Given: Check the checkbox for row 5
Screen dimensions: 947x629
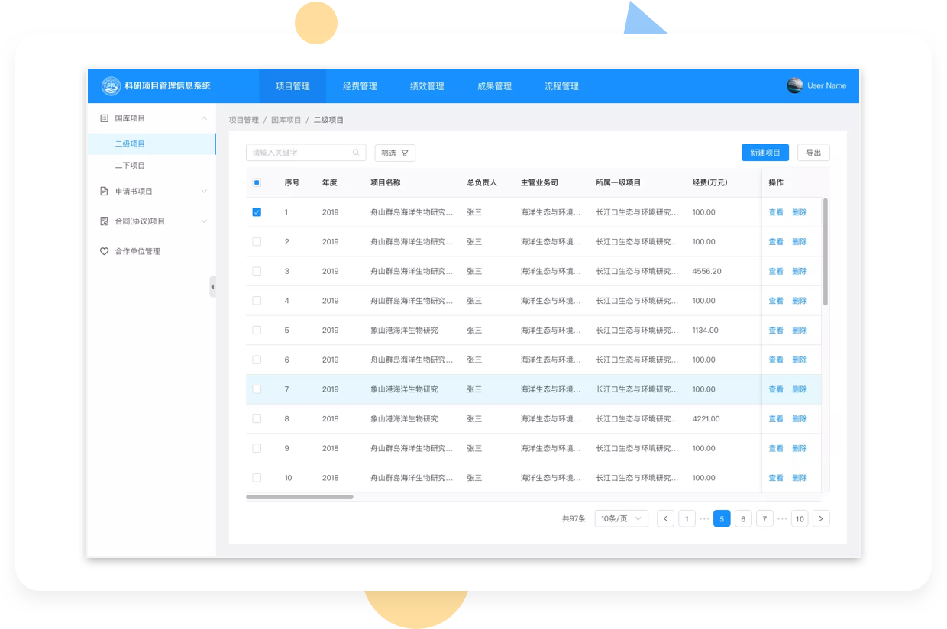Looking at the screenshot, I should [257, 331].
